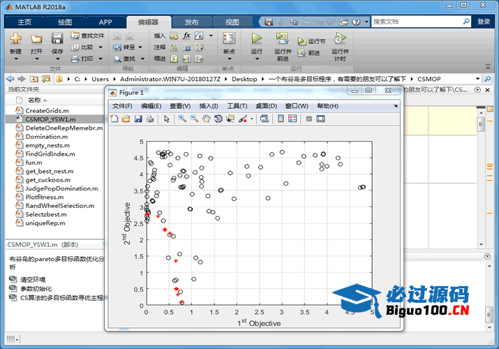Toggle the Edit Plot arrow tool
Image resolution: width=499 pixels, height=349 pixels.
click(167, 119)
